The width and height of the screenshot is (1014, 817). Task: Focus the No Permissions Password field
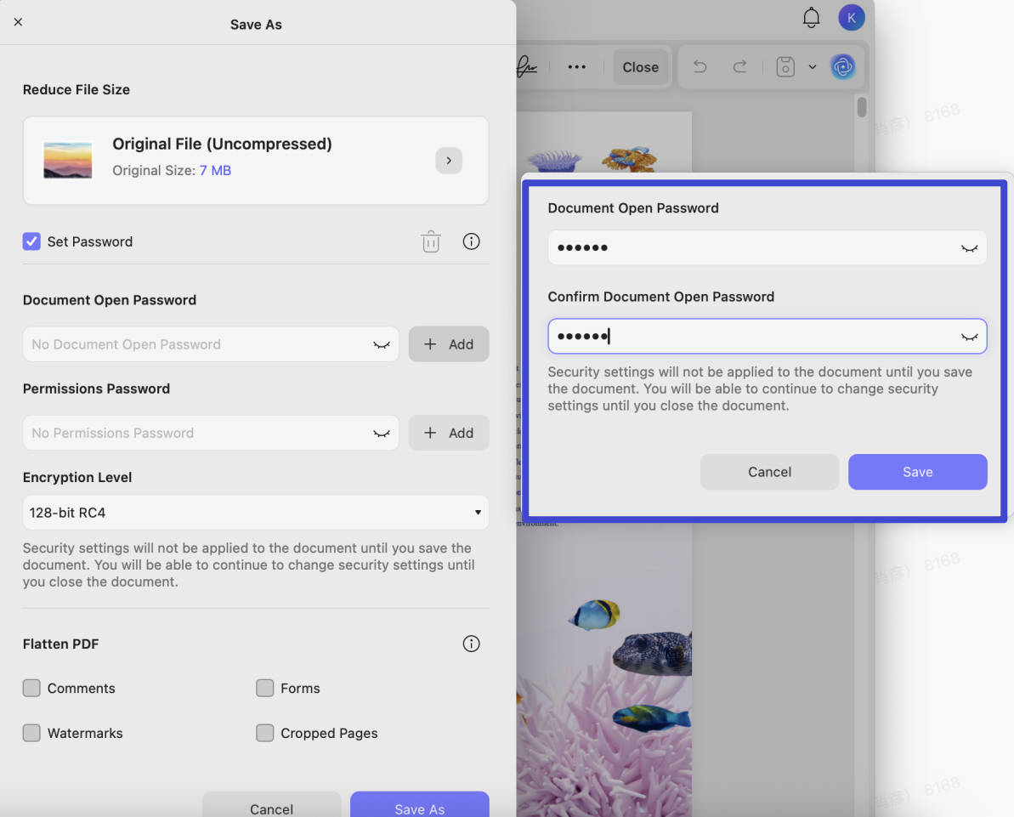click(211, 433)
